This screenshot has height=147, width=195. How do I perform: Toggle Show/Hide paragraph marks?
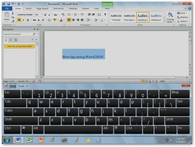[x=105, y=15]
